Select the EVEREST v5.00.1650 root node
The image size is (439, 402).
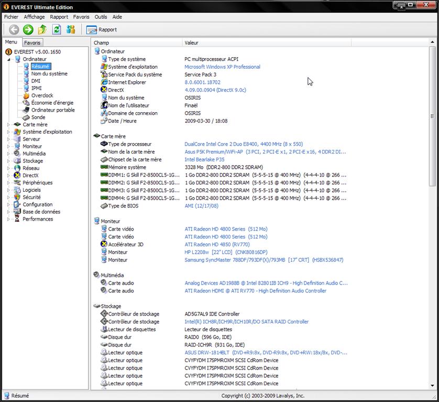(37, 52)
